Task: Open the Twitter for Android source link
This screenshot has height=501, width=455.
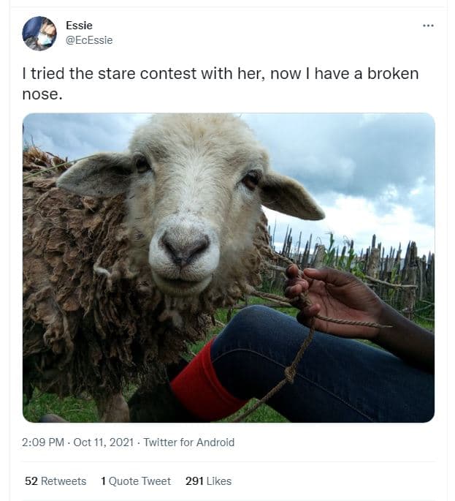Action: (188, 442)
